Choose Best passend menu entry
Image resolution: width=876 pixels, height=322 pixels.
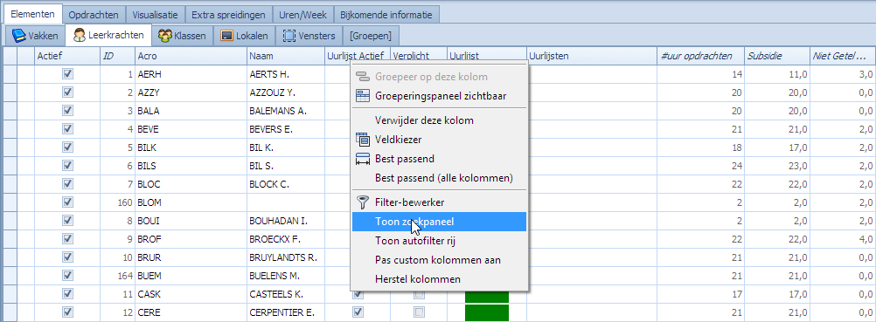tap(439, 159)
